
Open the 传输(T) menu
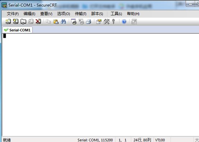80,14
